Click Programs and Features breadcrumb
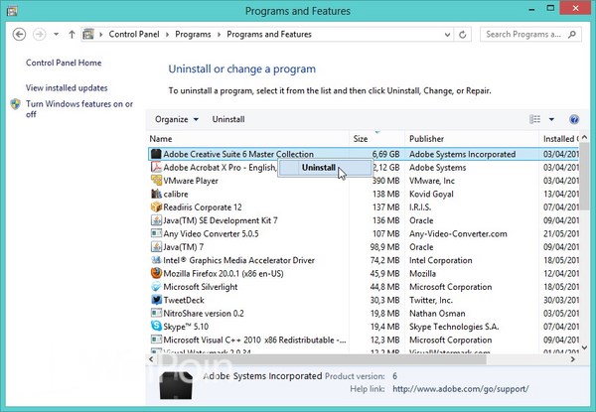The image size is (596, 412). (x=269, y=34)
